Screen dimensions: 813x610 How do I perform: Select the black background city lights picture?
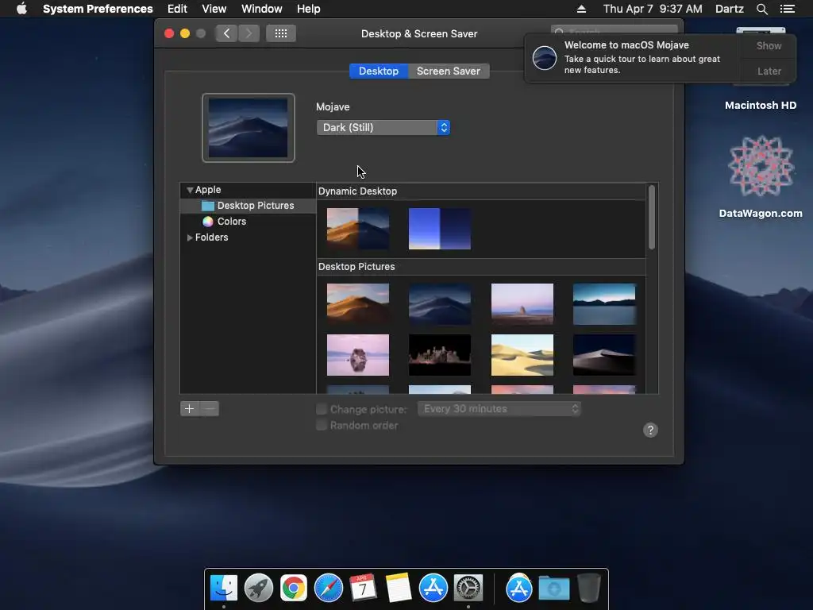440,355
